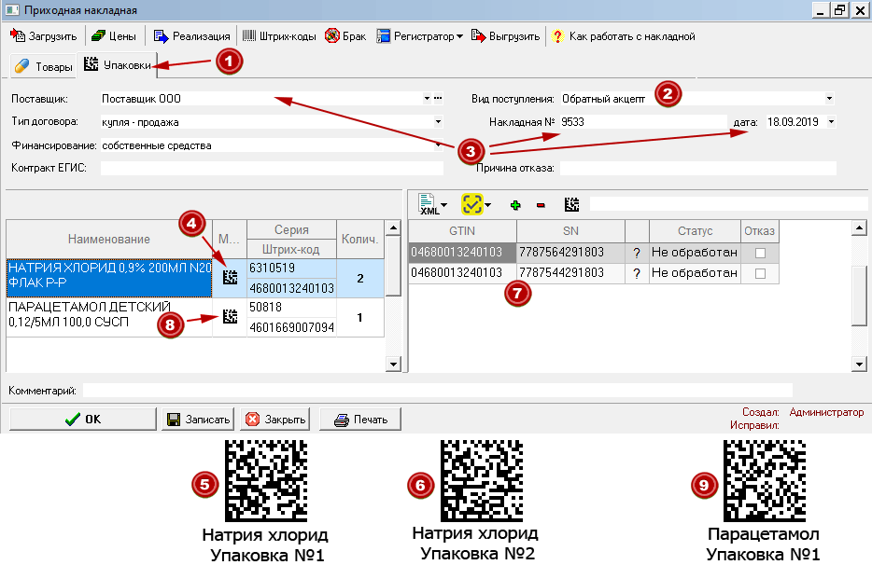The width and height of the screenshot is (872, 565).
Task: Expand the Тип договора dropdown
Action: pos(438,121)
